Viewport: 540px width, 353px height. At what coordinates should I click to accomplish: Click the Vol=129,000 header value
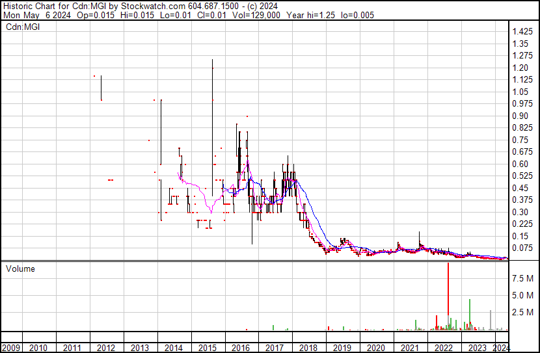(x=256, y=15)
